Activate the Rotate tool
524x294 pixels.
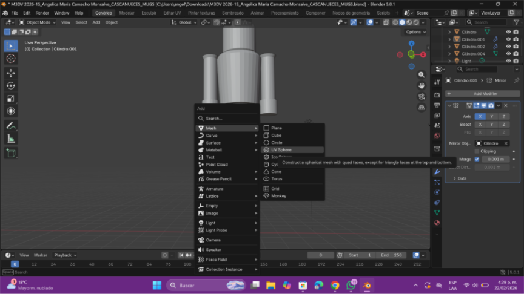click(x=11, y=85)
